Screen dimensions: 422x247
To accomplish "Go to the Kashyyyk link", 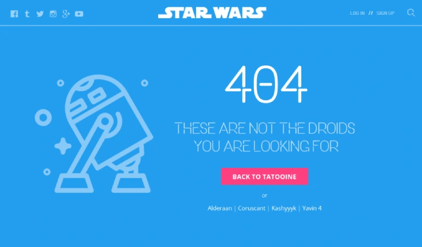I will tap(284, 208).
